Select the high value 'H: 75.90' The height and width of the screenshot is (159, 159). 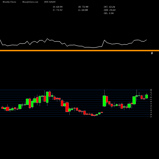pos(83,7)
